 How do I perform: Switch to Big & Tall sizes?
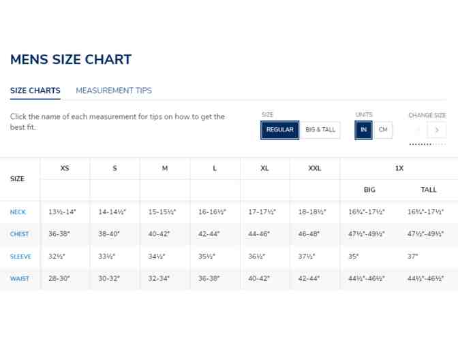pyautogui.click(x=320, y=130)
